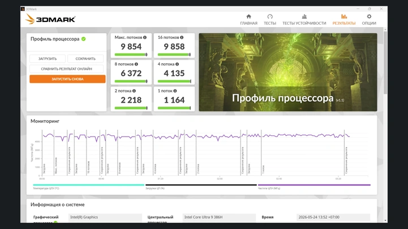Open the Опции settings tab
Viewport: 408px width, 229px height.
(369, 20)
